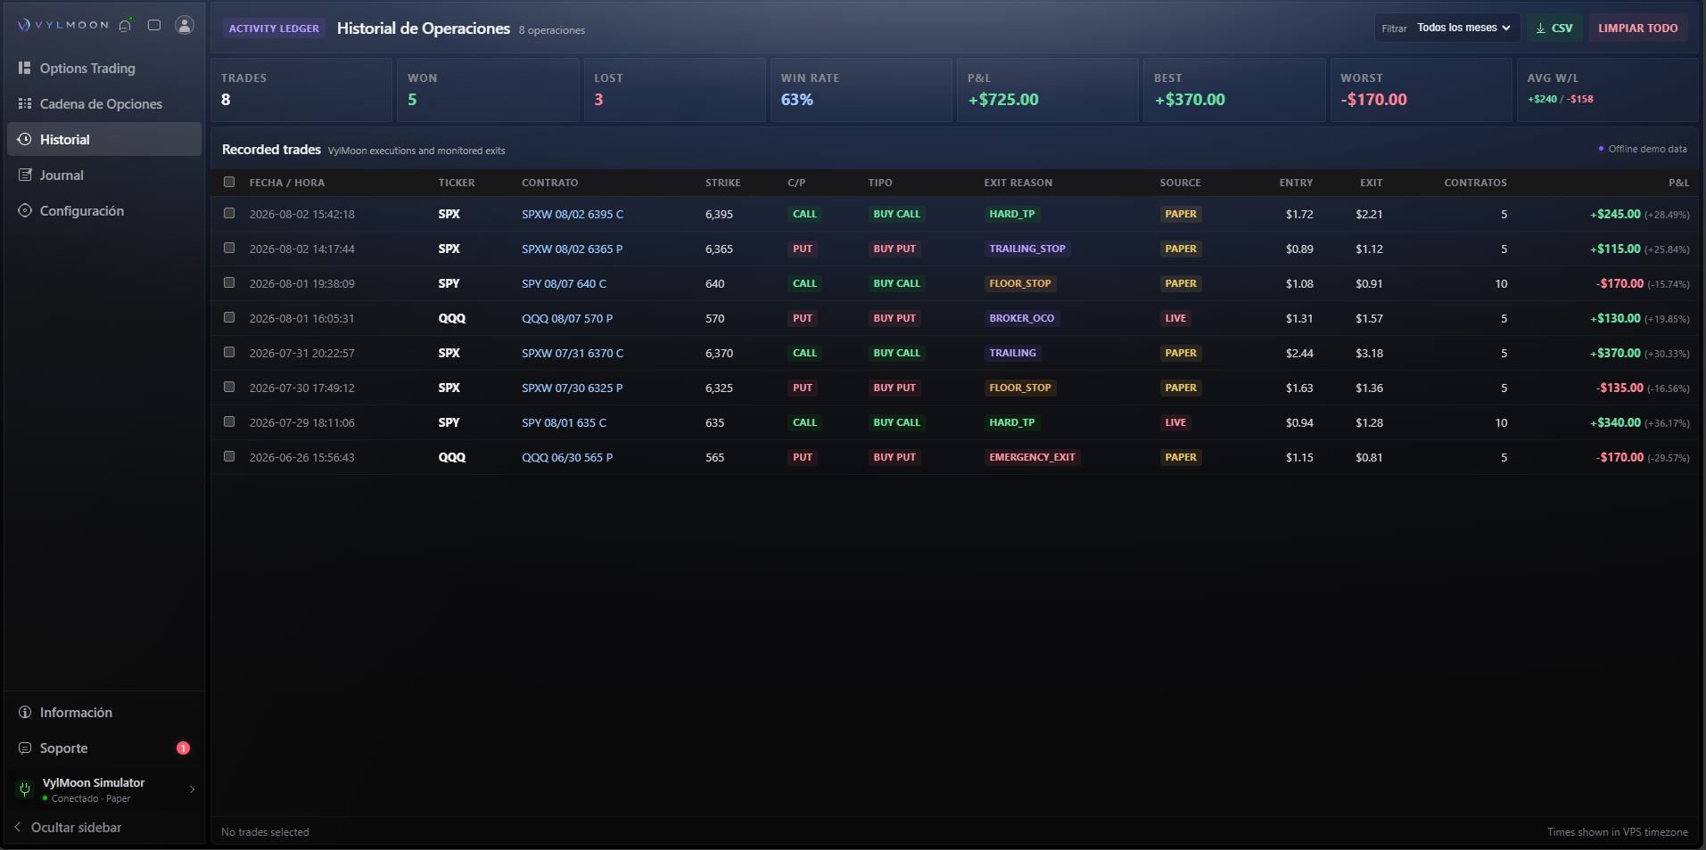Select the 2026-08-01 16:05:31 trade checkbox
The width and height of the screenshot is (1706, 850).
pos(229,318)
